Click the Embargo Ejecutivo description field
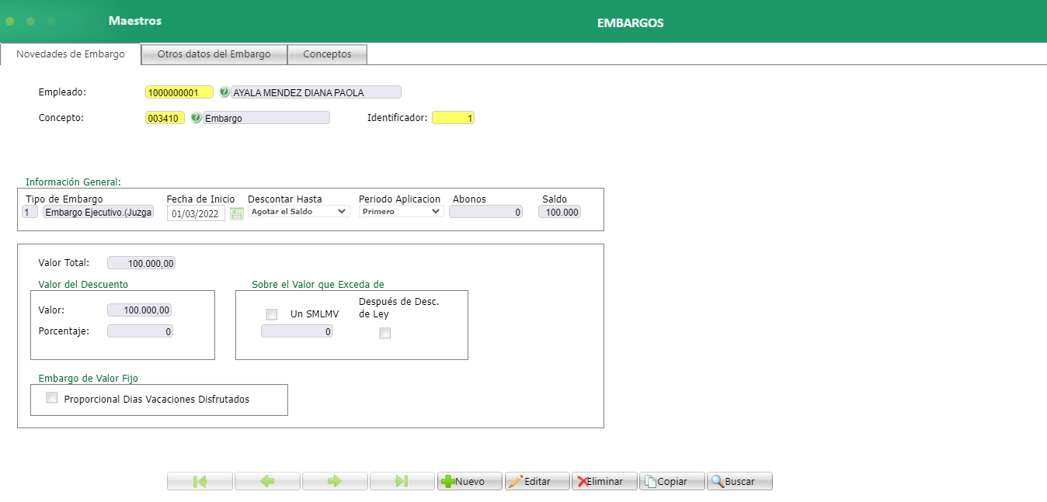The height and width of the screenshot is (502, 1047). pyautogui.click(x=99, y=212)
